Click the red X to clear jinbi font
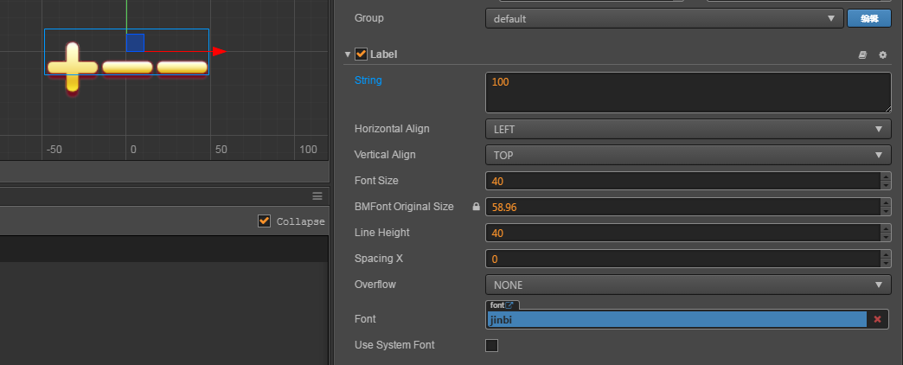Viewport: 903px width, 365px height. (877, 319)
